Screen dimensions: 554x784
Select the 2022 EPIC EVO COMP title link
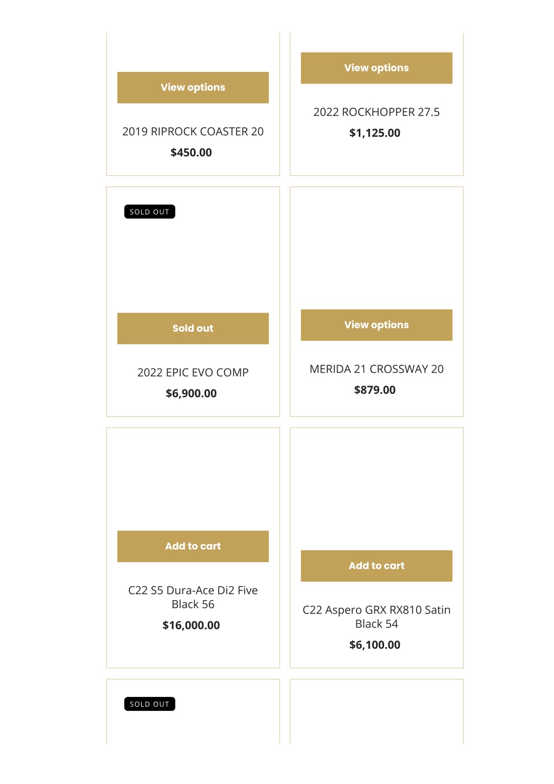193,372
